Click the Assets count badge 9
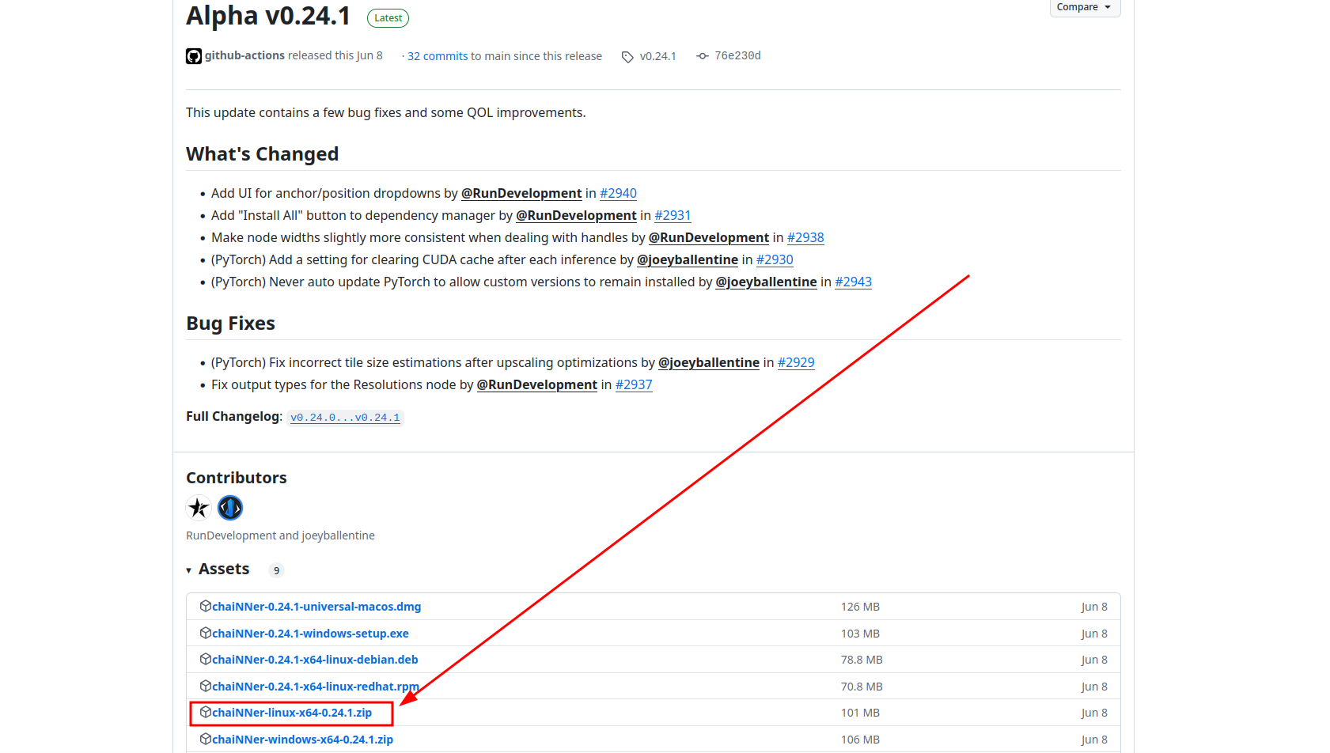 coord(276,570)
